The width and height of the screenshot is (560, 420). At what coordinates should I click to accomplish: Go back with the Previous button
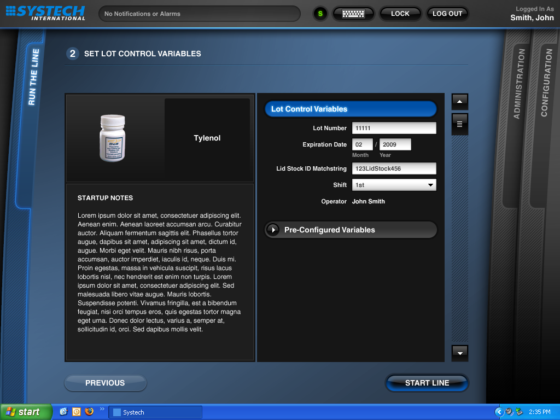click(105, 383)
